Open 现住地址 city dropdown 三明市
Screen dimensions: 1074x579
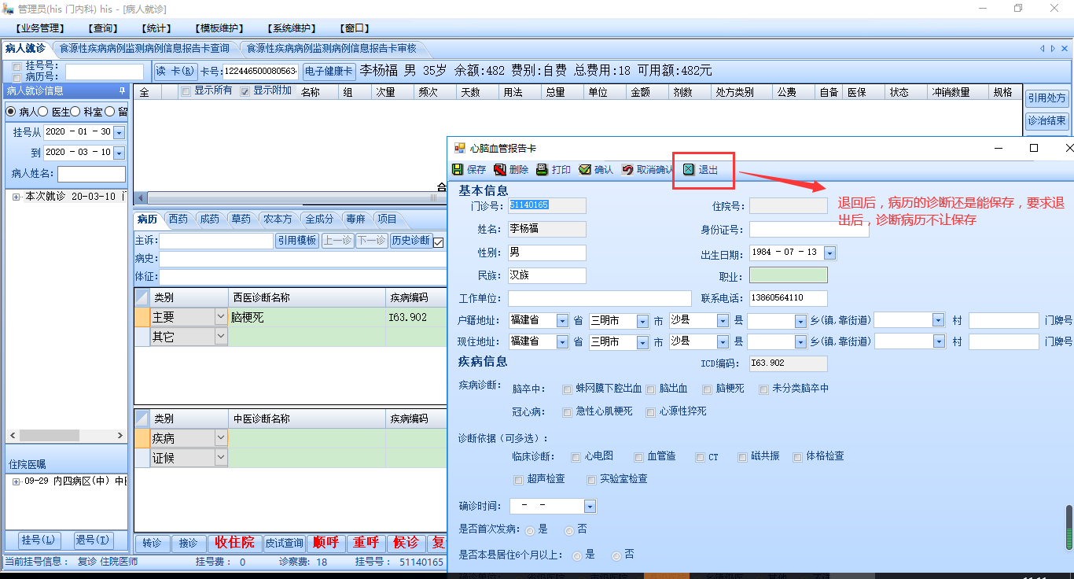pyautogui.click(x=642, y=342)
